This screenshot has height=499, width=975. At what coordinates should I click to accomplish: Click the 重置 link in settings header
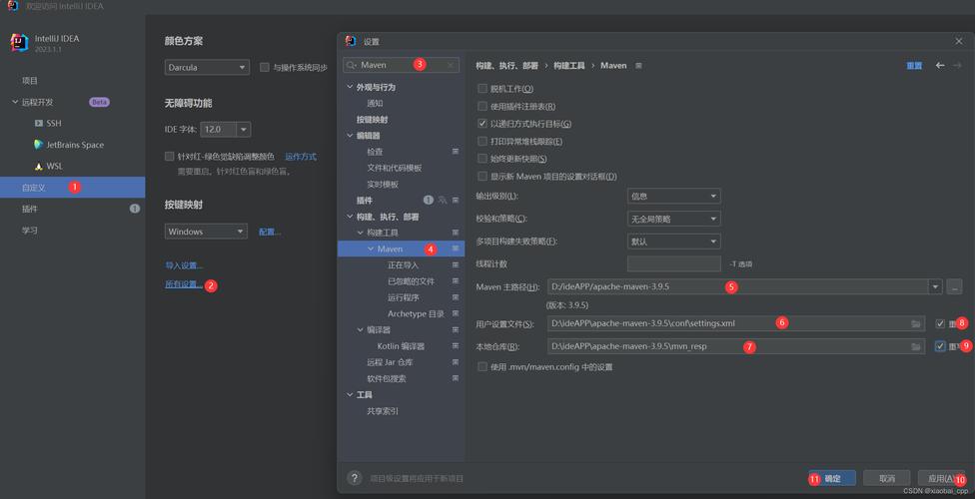pos(914,66)
